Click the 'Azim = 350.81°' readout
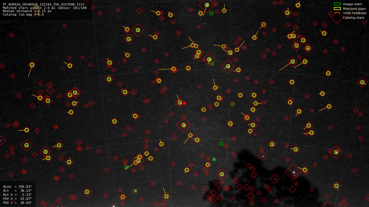This screenshot has width=369, height=207. pyautogui.click(x=17, y=187)
